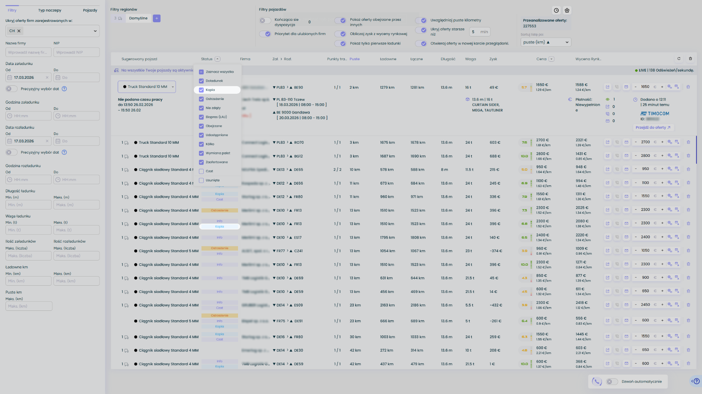This screenshot has height=394, width=702.
Task: Open the settings gear icon
Action: click(x=567, y=11)
